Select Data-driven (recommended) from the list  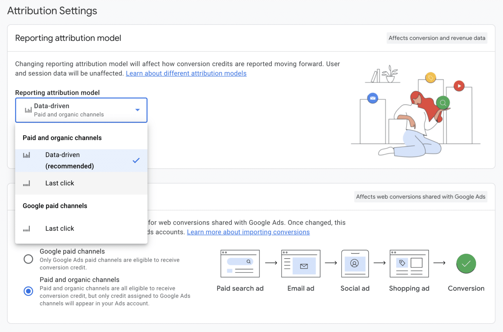coord(69,160)
